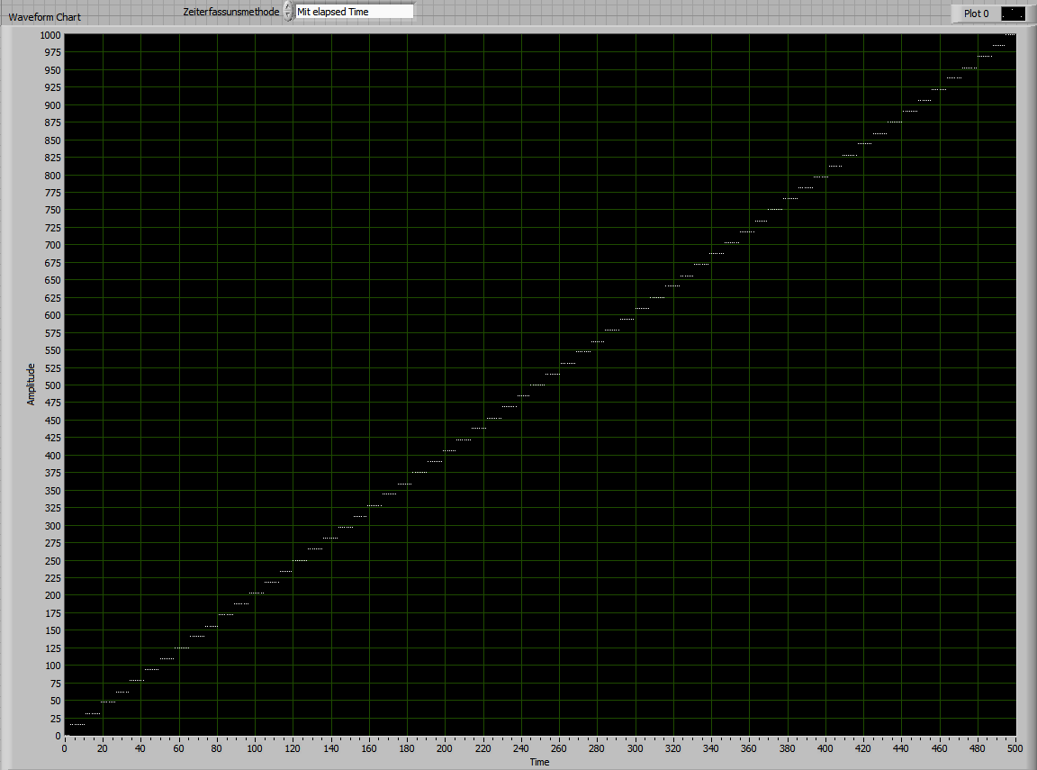Screen dimensions: 1037x770
Task: Click Amplitude axis value 250
Action: click(x=53, y=560)
